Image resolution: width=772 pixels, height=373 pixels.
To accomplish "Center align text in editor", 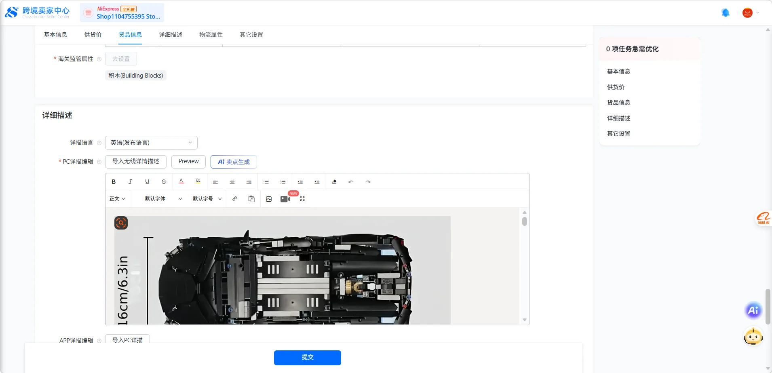I will coord(232,182).
